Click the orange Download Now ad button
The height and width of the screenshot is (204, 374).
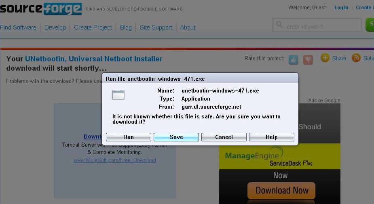281,190
